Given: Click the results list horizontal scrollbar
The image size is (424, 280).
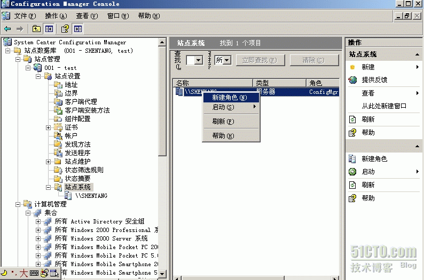Looking at the screenshot, I should click(256, 278).
